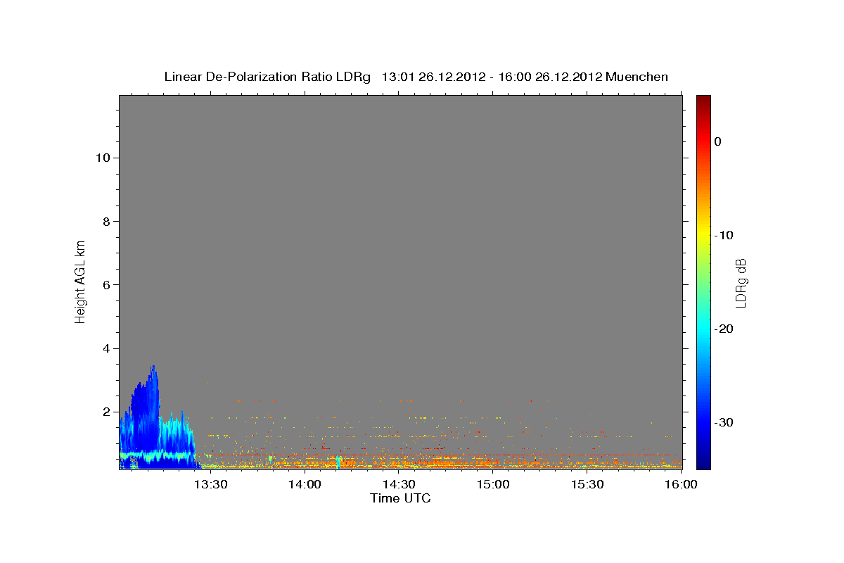Click the height tick label 10
844x563 pixels.
click(x=101, y=158)
